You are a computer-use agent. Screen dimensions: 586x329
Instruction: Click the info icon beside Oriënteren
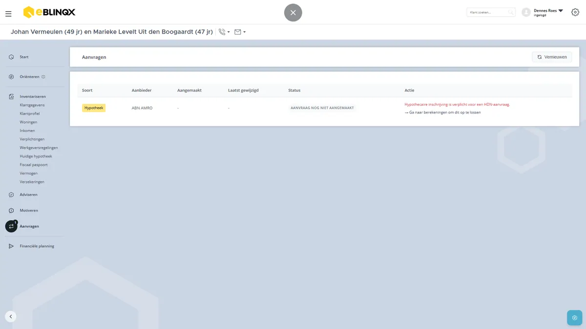(43, 77)
